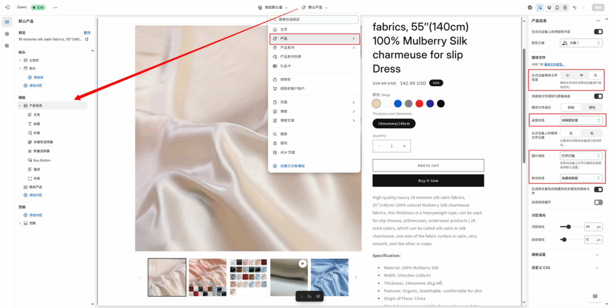Toggle 将媒体文件限制为屏幕高度 switch
The width and height of the screenshot is (609, 308).
tap(598, 96)
